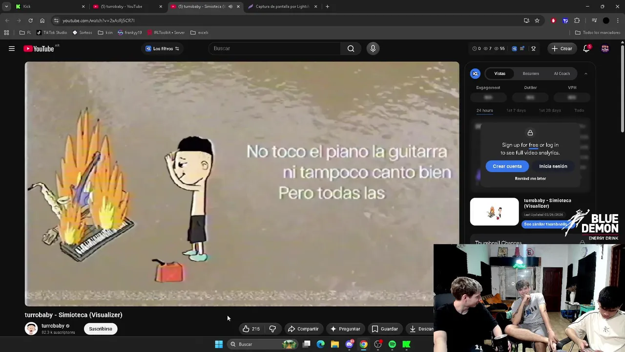Viewport: 625px width, 352px height.
Task: Open OBS Studio from the taskbar
Action: coord(378,344)
